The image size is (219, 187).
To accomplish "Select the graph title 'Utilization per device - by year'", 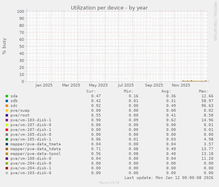I will click(109, 8).
